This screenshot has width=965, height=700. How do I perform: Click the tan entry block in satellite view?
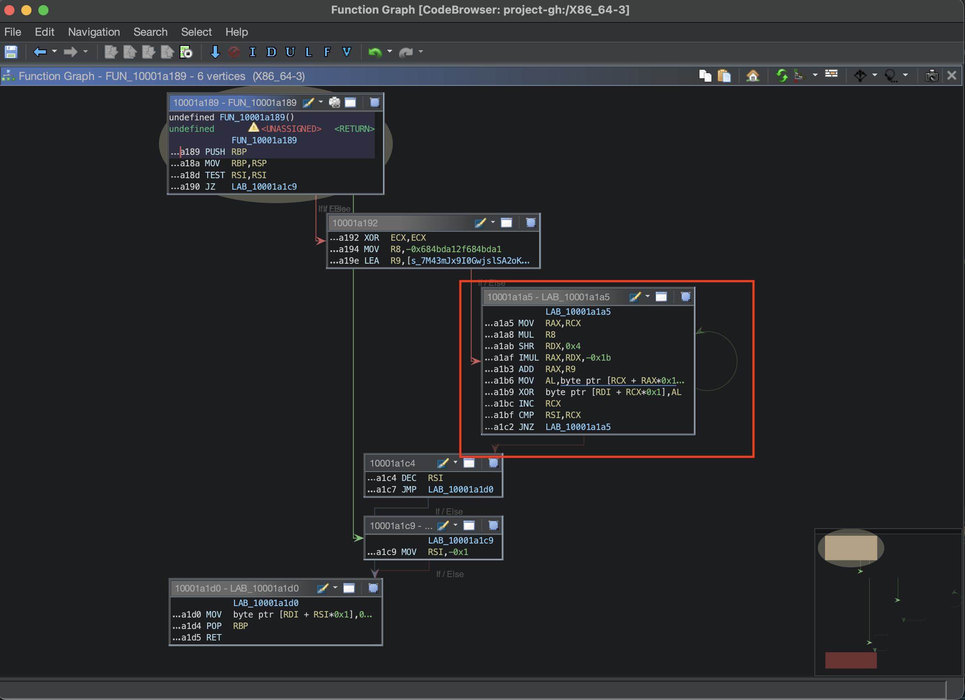point(851,548)
